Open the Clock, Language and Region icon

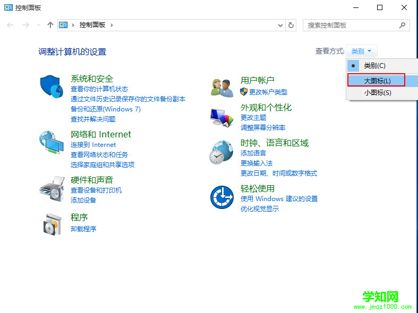pyautogui.click(x=221, y=153)
